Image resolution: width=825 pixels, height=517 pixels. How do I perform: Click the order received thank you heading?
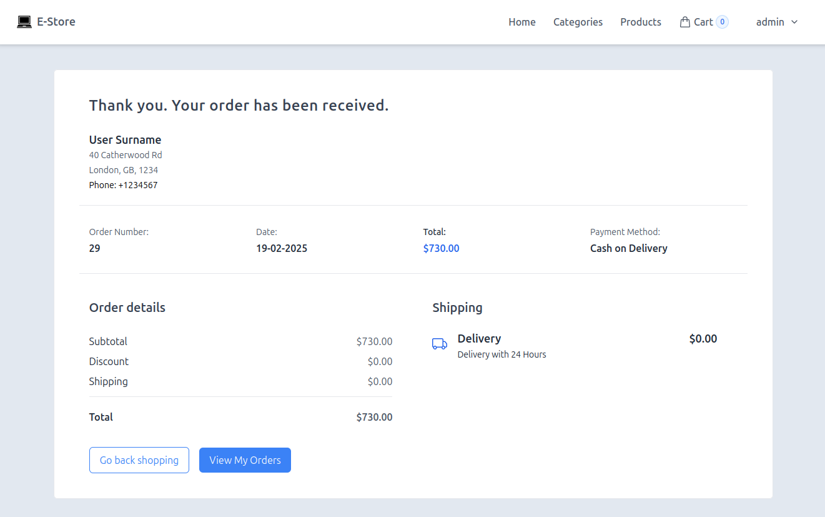pyautogui.click(x=239, y=106)
